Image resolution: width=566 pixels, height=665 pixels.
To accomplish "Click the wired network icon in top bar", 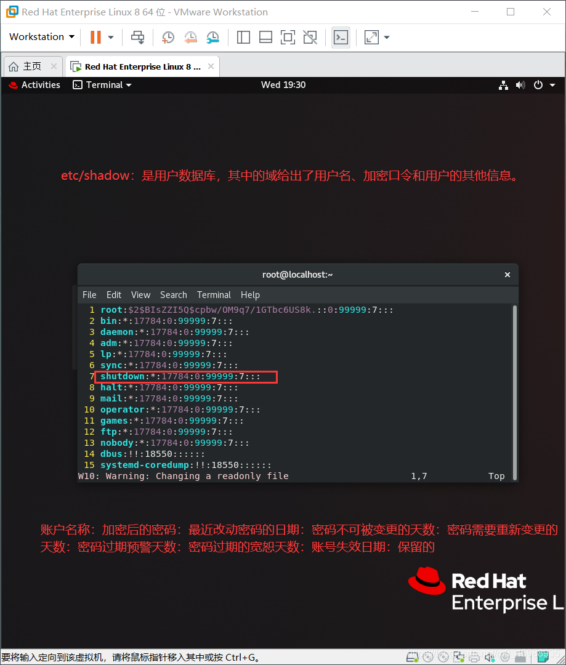I will 503,85.
